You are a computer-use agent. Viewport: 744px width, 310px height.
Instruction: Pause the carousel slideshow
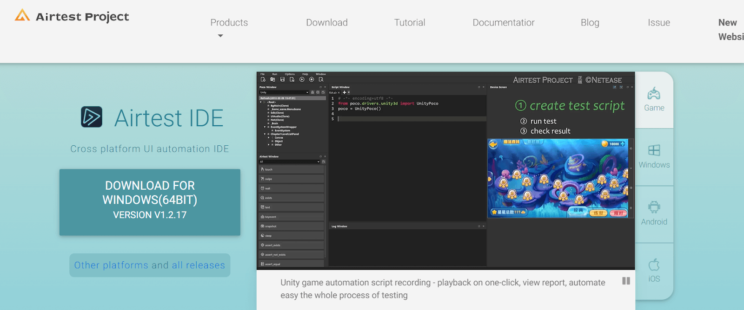pyautogui.click(x=626, y=281)
